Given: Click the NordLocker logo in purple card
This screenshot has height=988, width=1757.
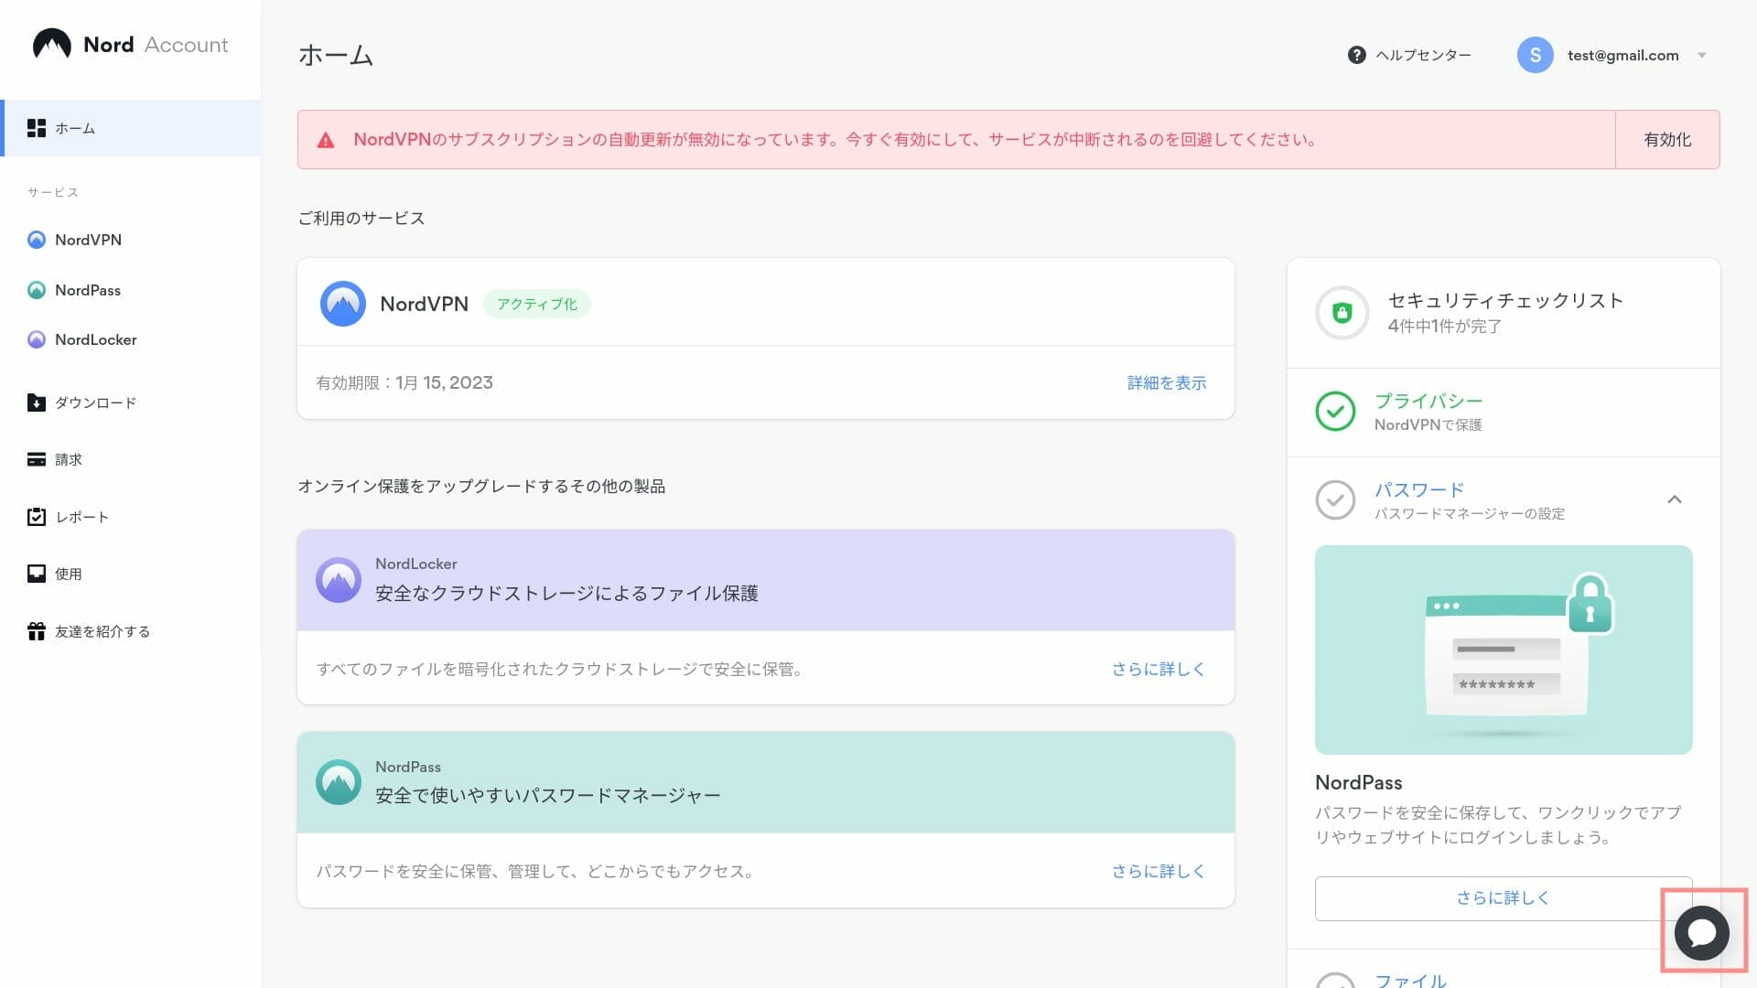Looking at the screenshot, I should pyautogui.click(x=339, y=580).
